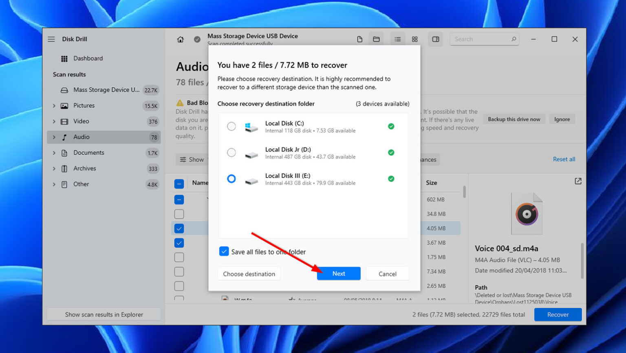626x353 pixels.
Task: Click the hamburger menu beside Disk Drill
Action: point(51,39)
